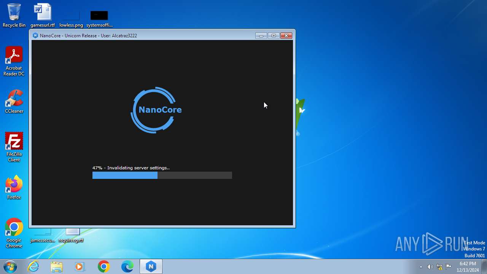
Task: Open Internet Explorer from taskbar
Action: (33, 267)
